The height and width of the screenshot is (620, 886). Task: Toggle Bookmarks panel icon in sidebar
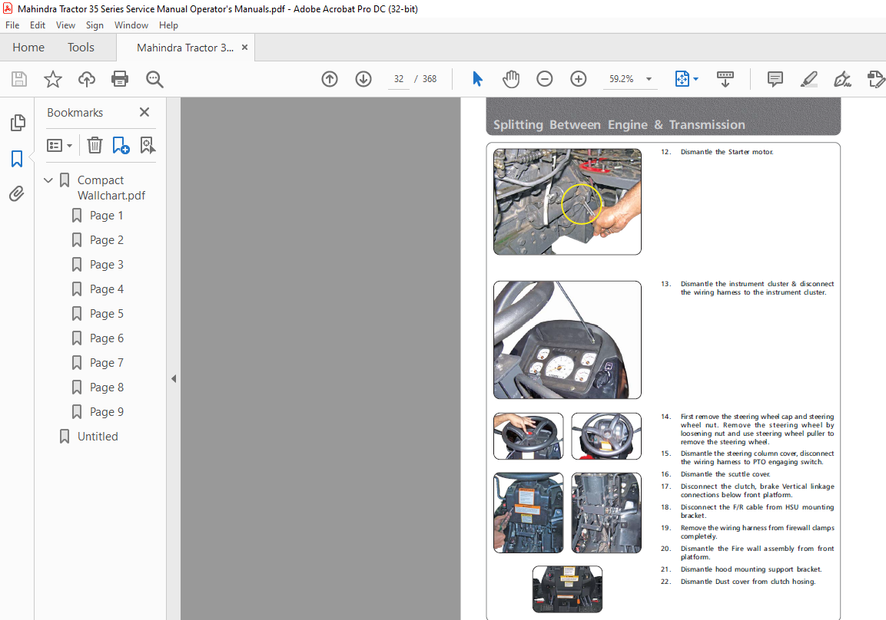pos(17,159)
